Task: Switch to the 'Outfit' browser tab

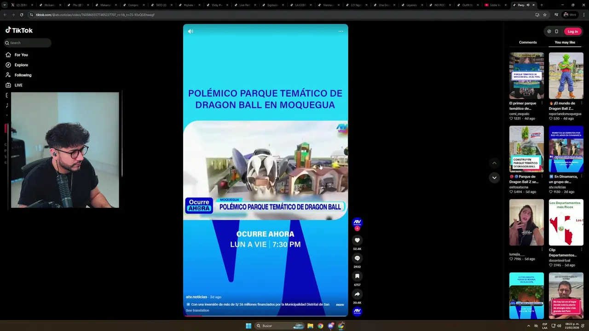Action: 468,5
